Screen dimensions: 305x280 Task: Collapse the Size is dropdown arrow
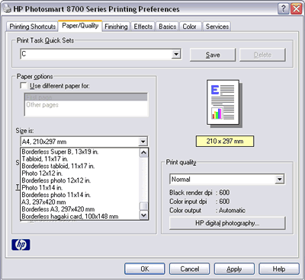click(x=143, y=142)
